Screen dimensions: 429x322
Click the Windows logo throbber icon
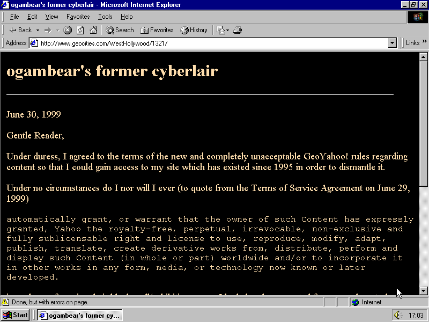418,17
